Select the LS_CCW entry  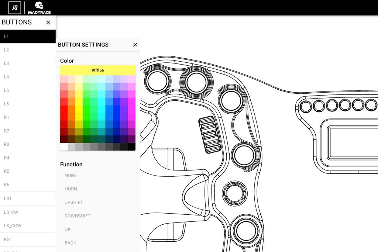12,225
